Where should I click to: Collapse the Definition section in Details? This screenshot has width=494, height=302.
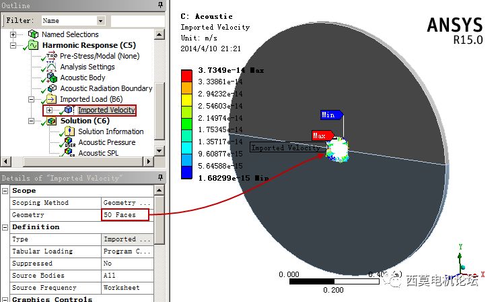tap(5, 227)
